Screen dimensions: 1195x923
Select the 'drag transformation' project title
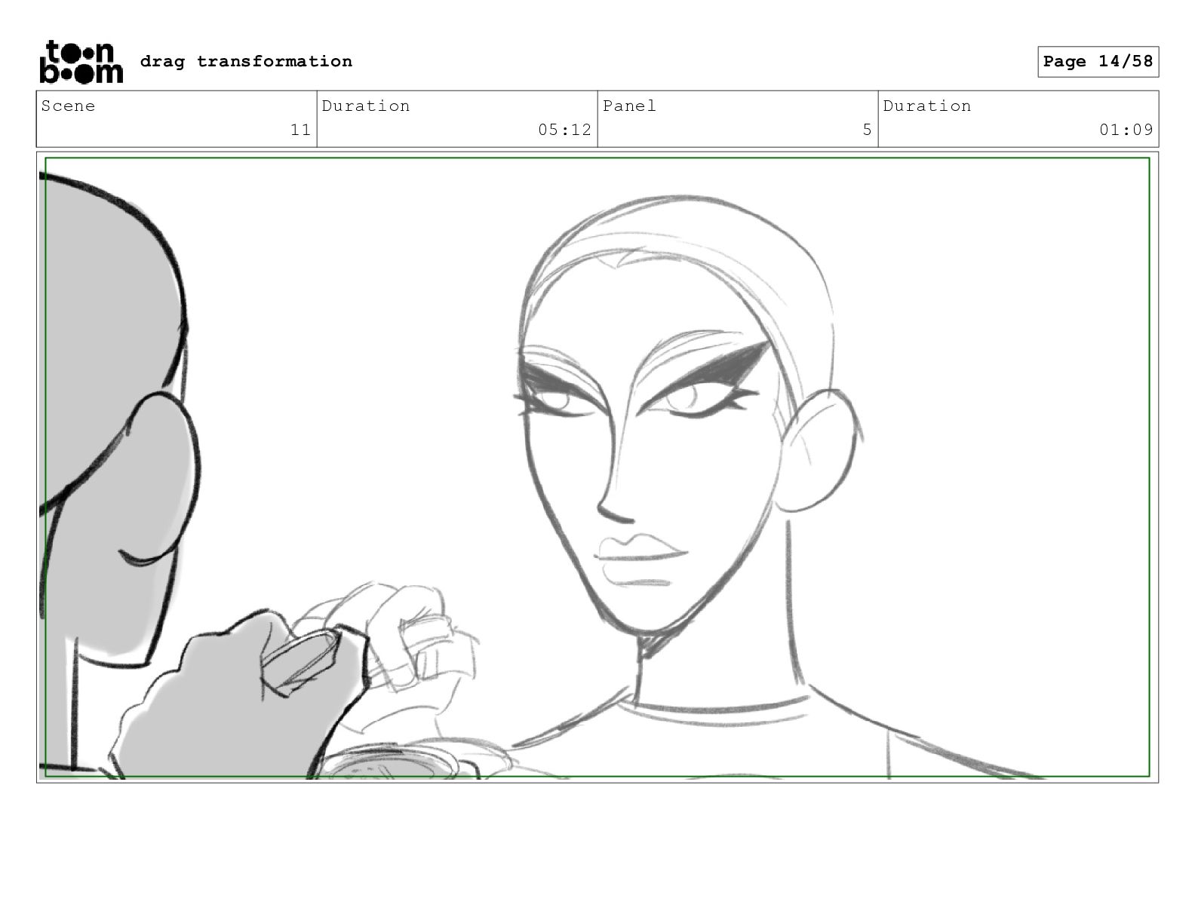pyautogui.click(x=246, y=61)
